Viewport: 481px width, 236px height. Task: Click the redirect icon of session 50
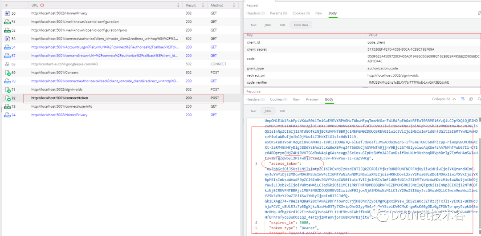7,13
